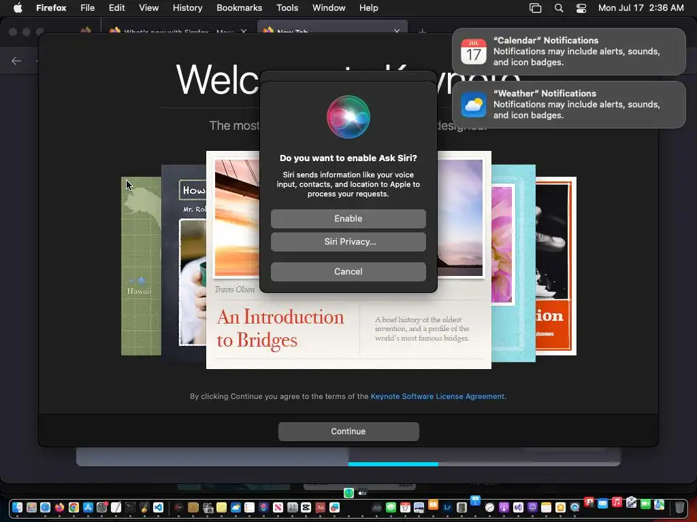Open the Firefox application menu

tap(51, 7)
